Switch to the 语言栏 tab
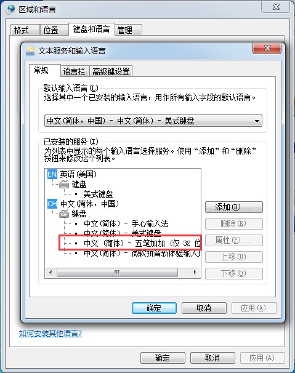Image resolution: width=295 pixels, height=373 pixels. (74, 71)
